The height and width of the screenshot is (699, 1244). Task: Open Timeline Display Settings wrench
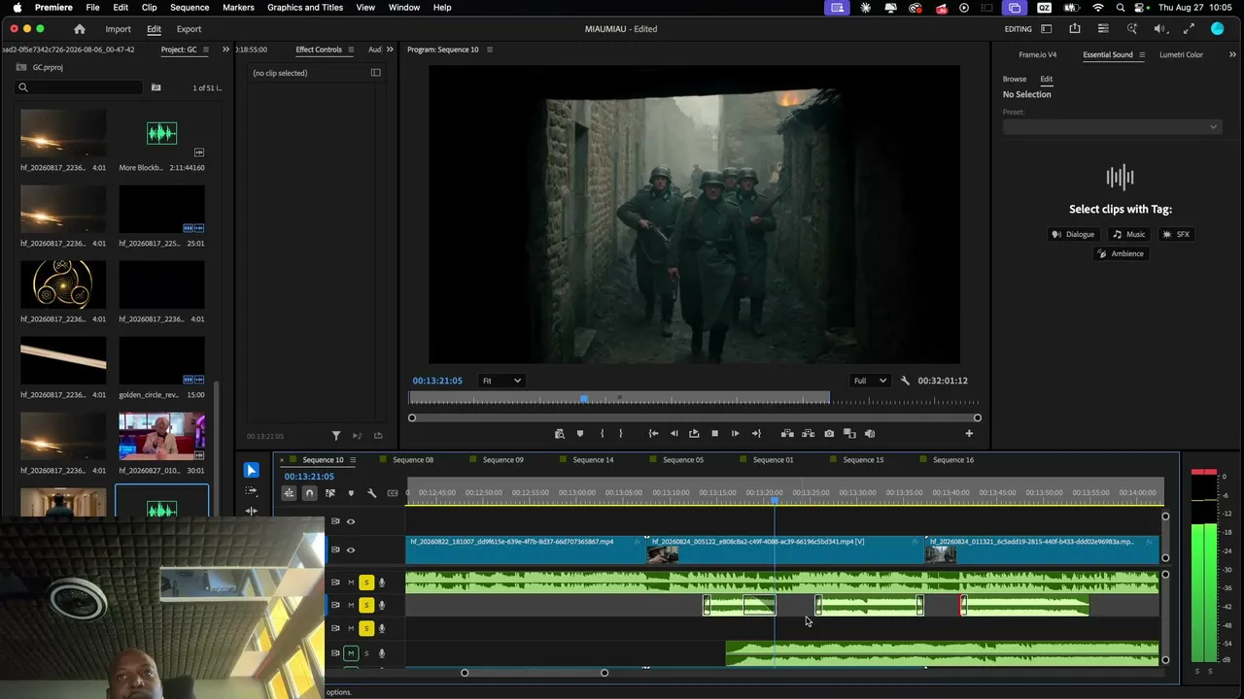tap(371, 493)
